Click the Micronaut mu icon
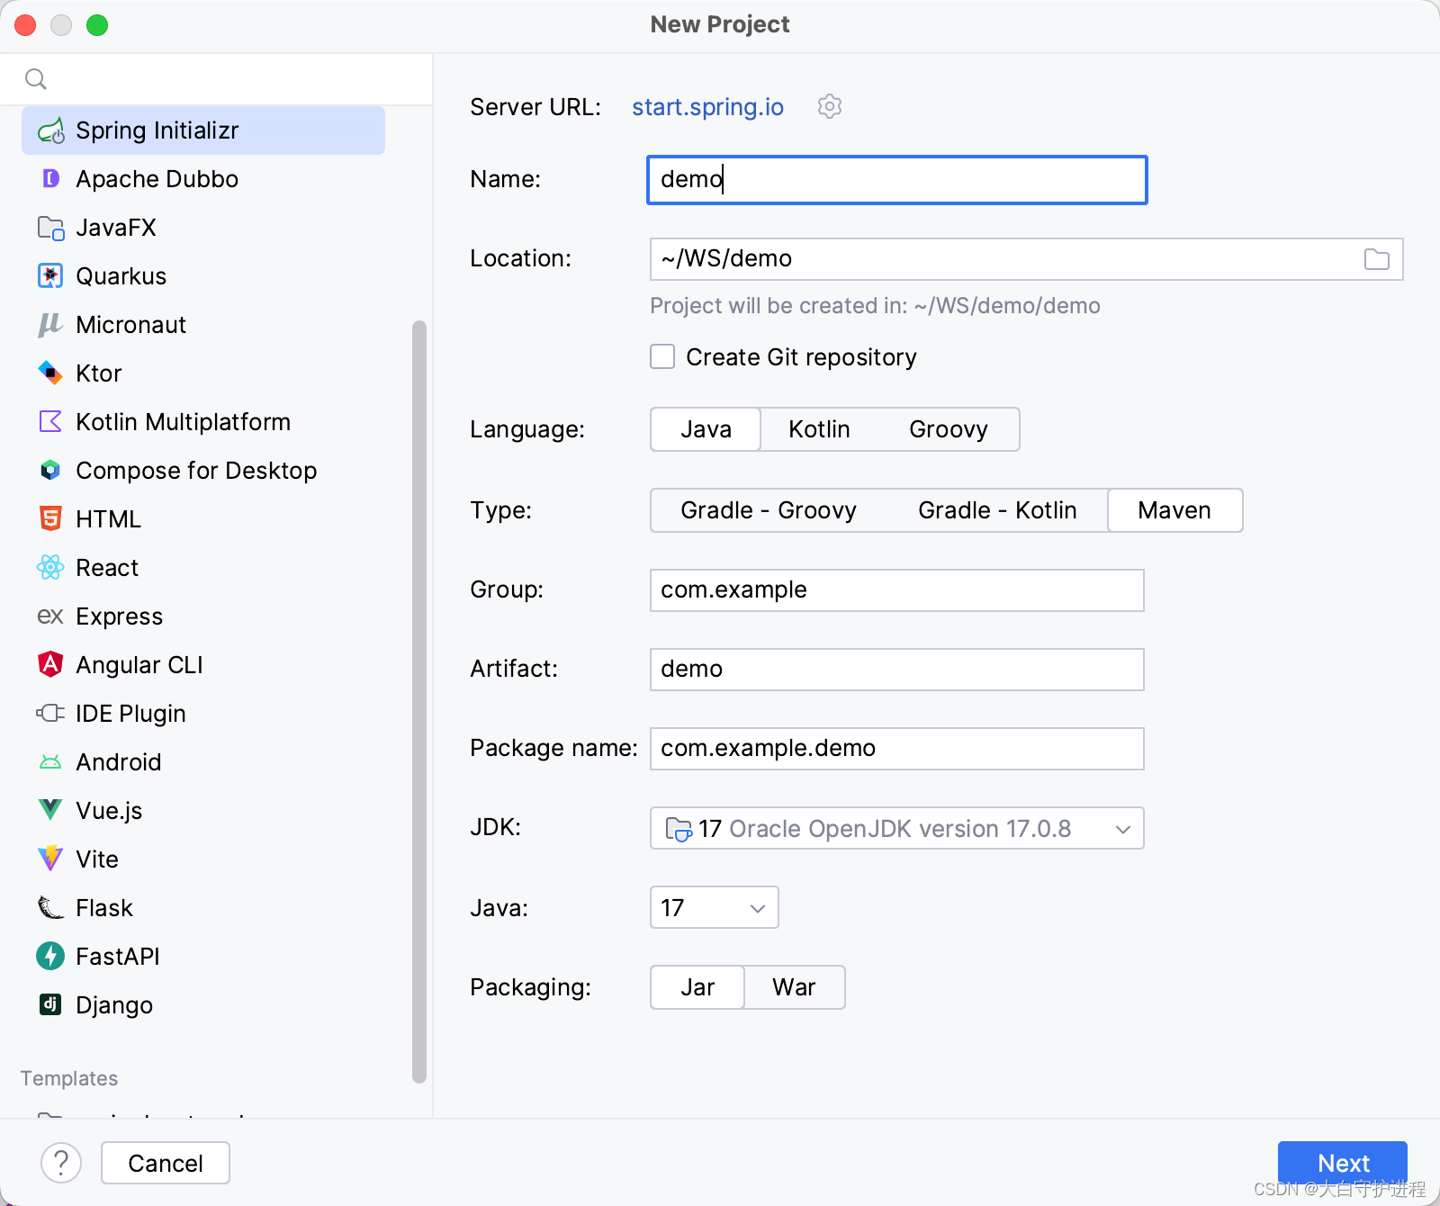This screenshot has height=1206, width=1440. [50, 325]
